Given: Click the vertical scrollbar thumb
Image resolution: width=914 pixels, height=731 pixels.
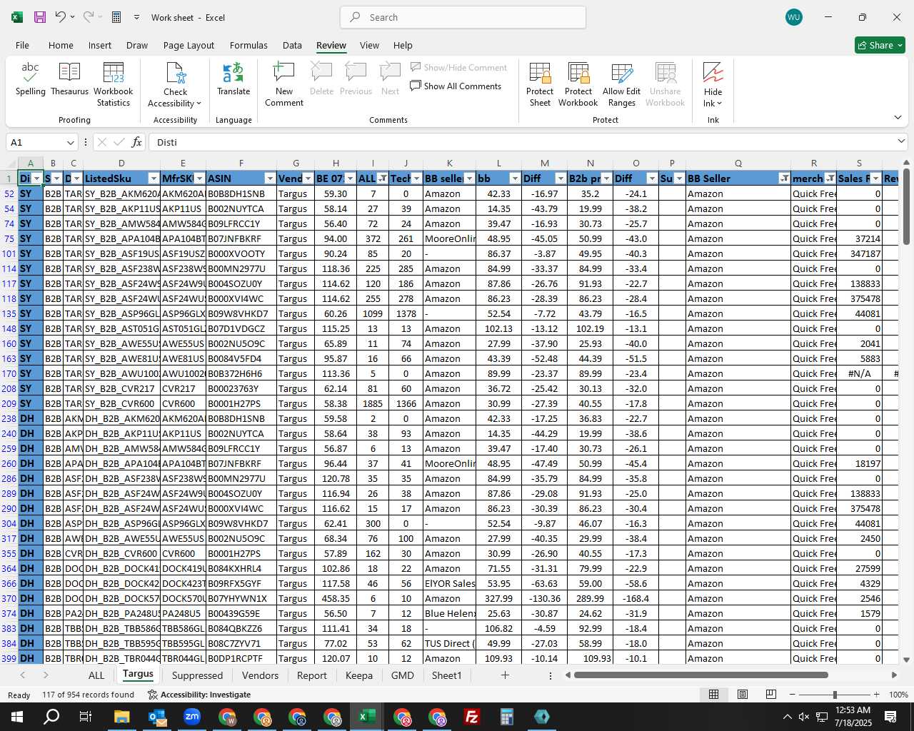Looking at the screenshot, I should (x=906, y=207).
